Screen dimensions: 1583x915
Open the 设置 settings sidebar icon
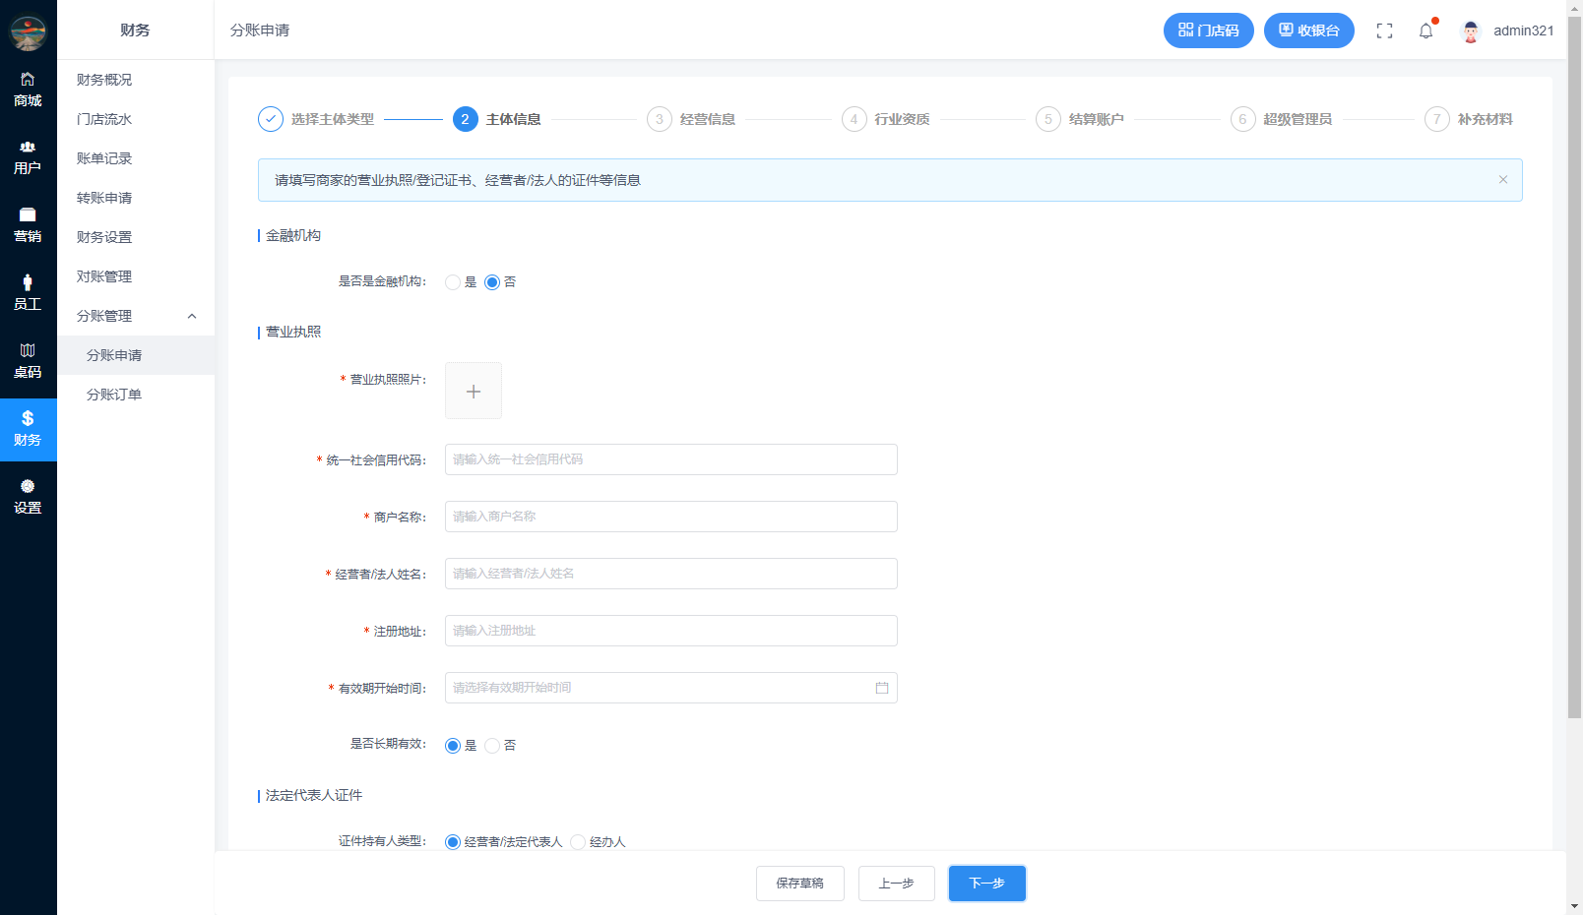[28, 497]
